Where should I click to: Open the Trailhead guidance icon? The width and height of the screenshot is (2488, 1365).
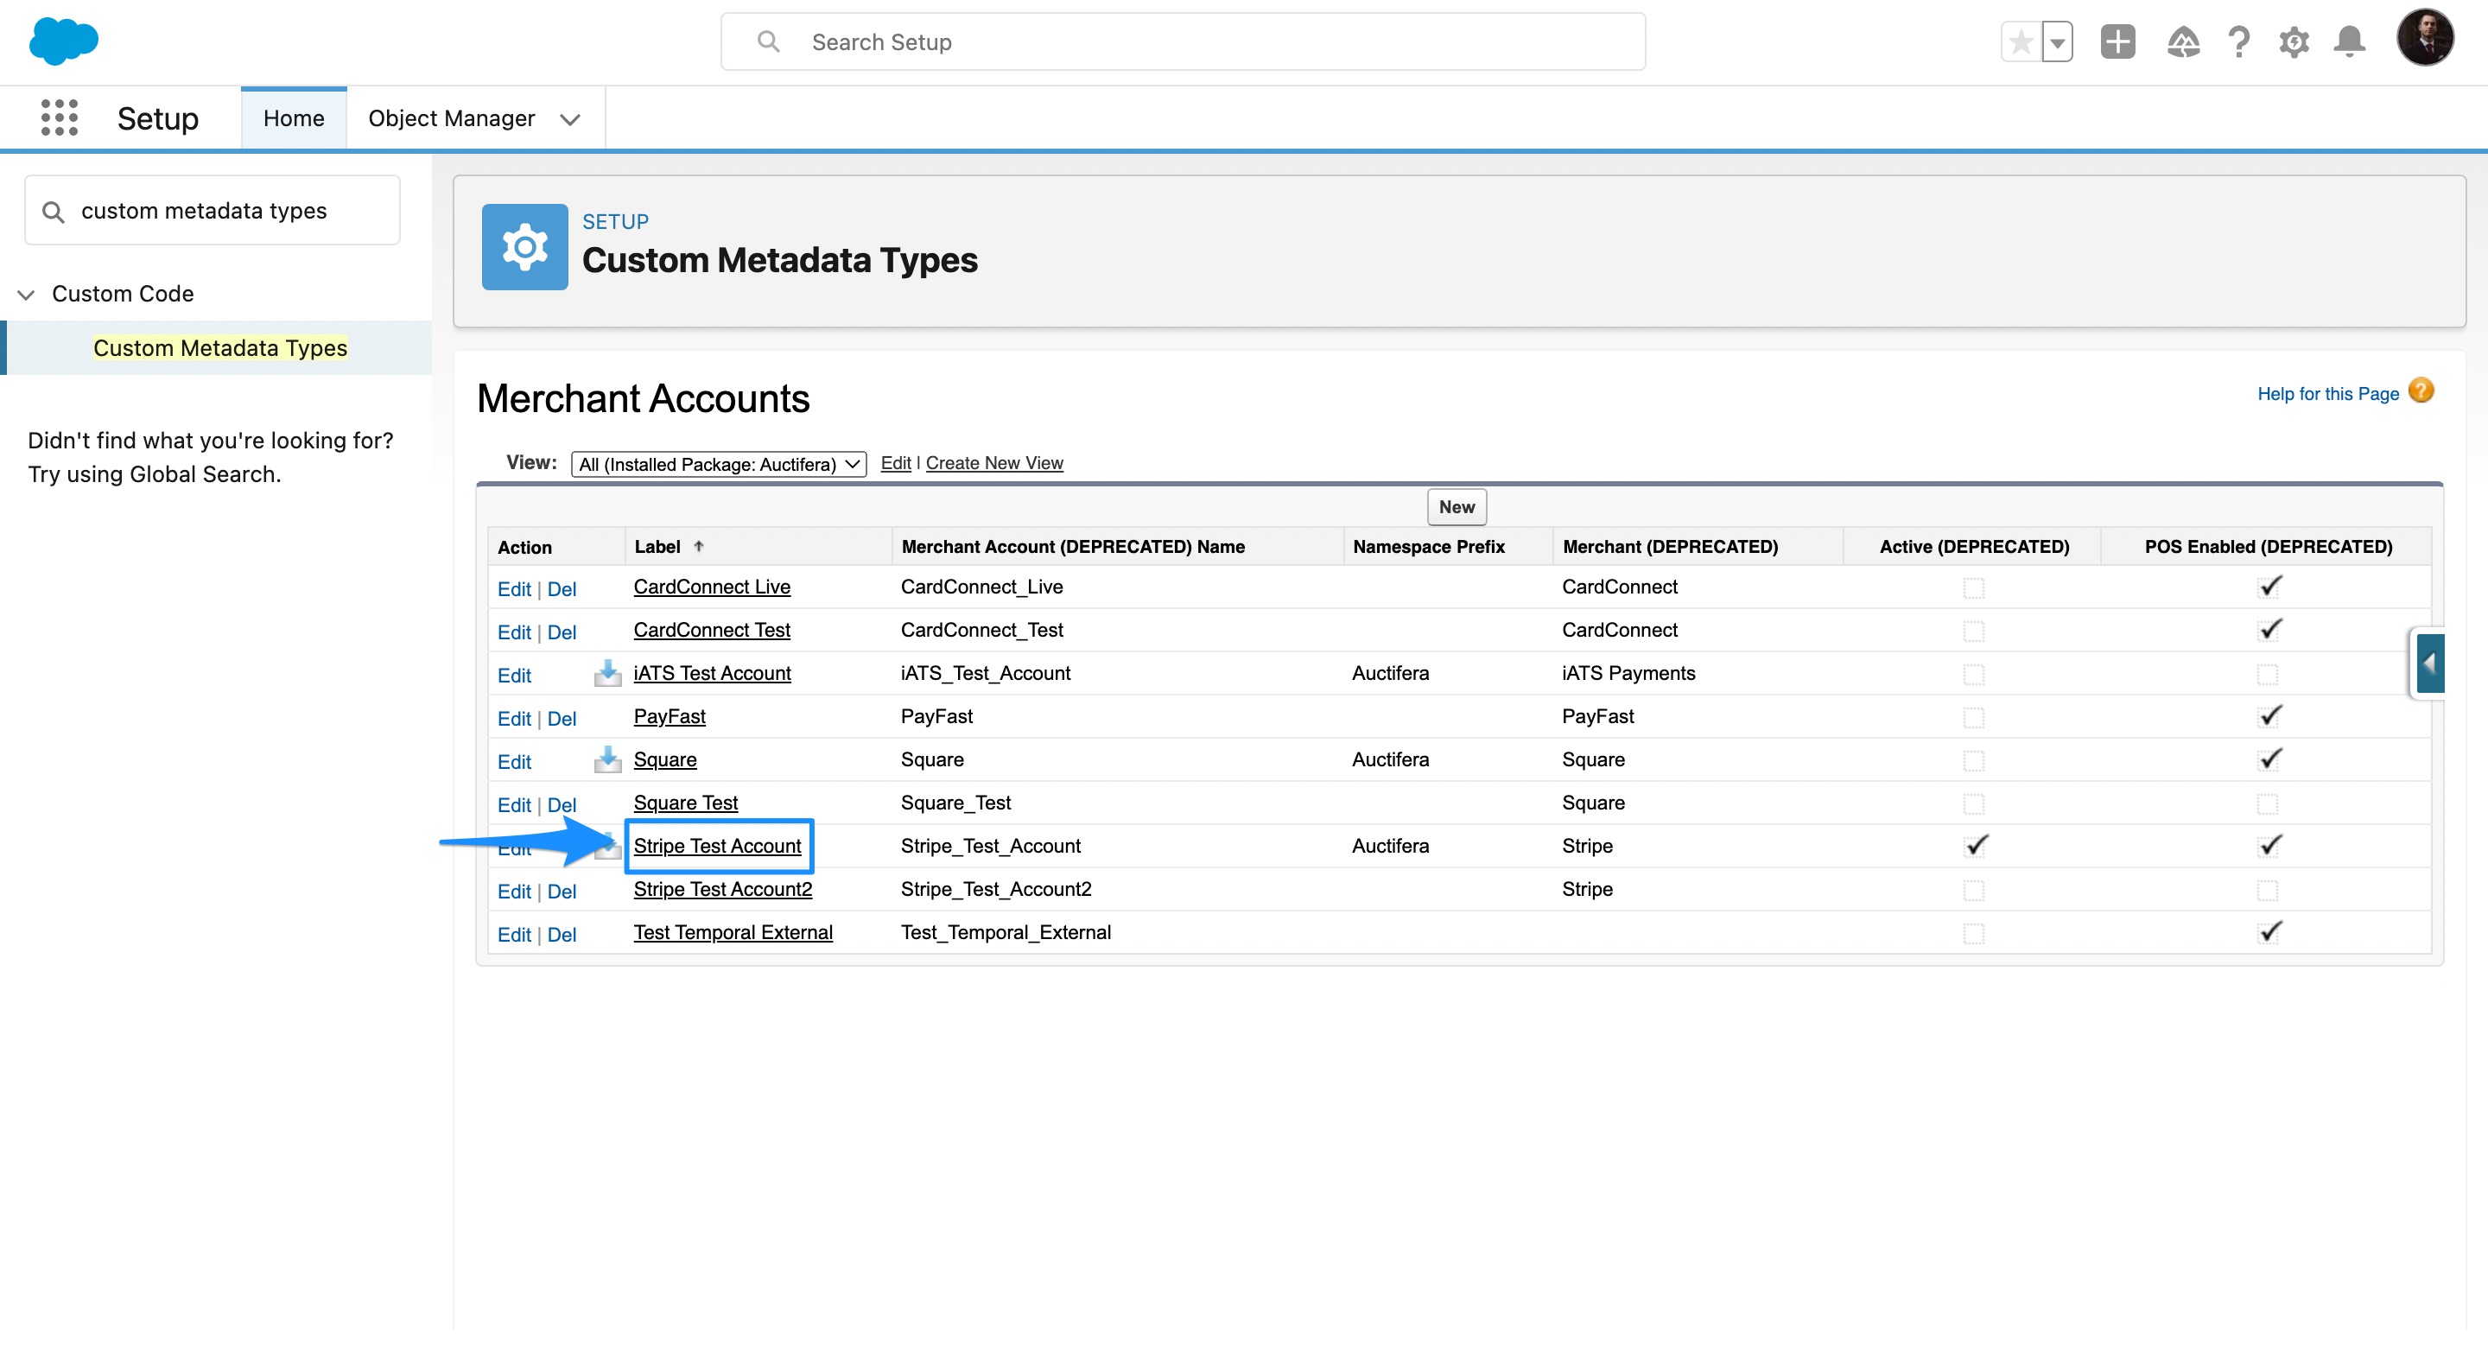(x=2183, y=42)
